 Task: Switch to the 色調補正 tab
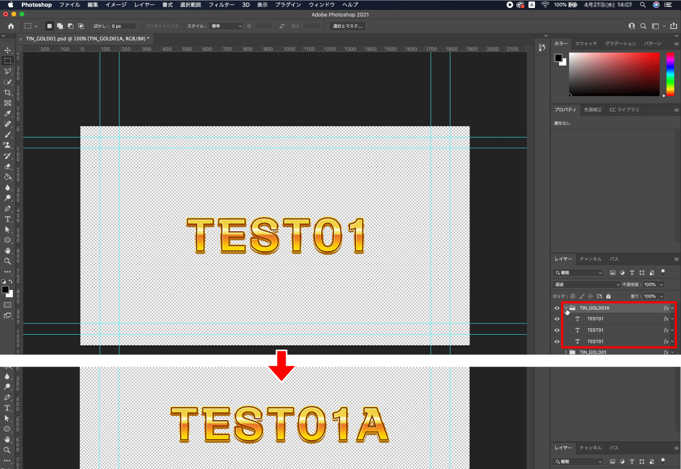pos(593,110)
